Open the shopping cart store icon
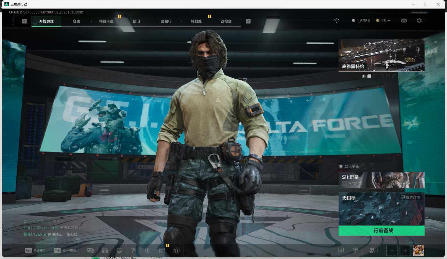The height and width of the screenshot is (259, 447). click(134, 250)
